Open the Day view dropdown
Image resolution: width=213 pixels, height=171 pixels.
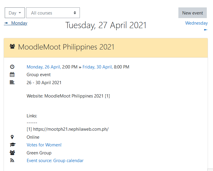15,13
